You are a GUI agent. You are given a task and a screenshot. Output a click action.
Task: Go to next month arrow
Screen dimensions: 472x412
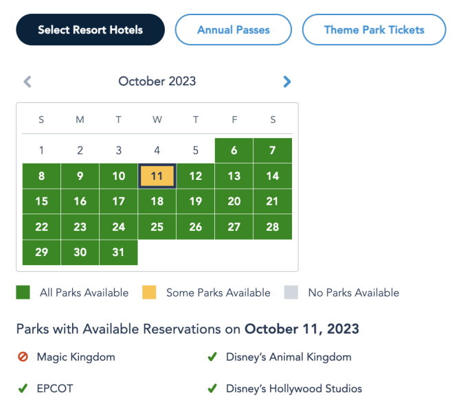[287, 82]
